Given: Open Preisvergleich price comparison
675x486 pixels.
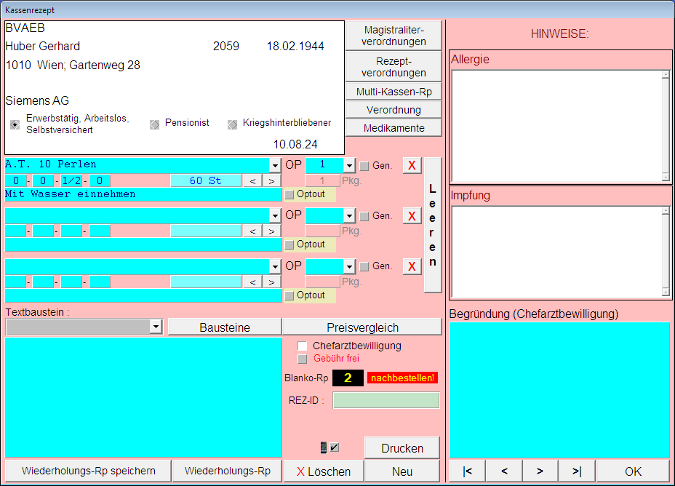Looking at the screenshot, I should click(x=362, y=327).
